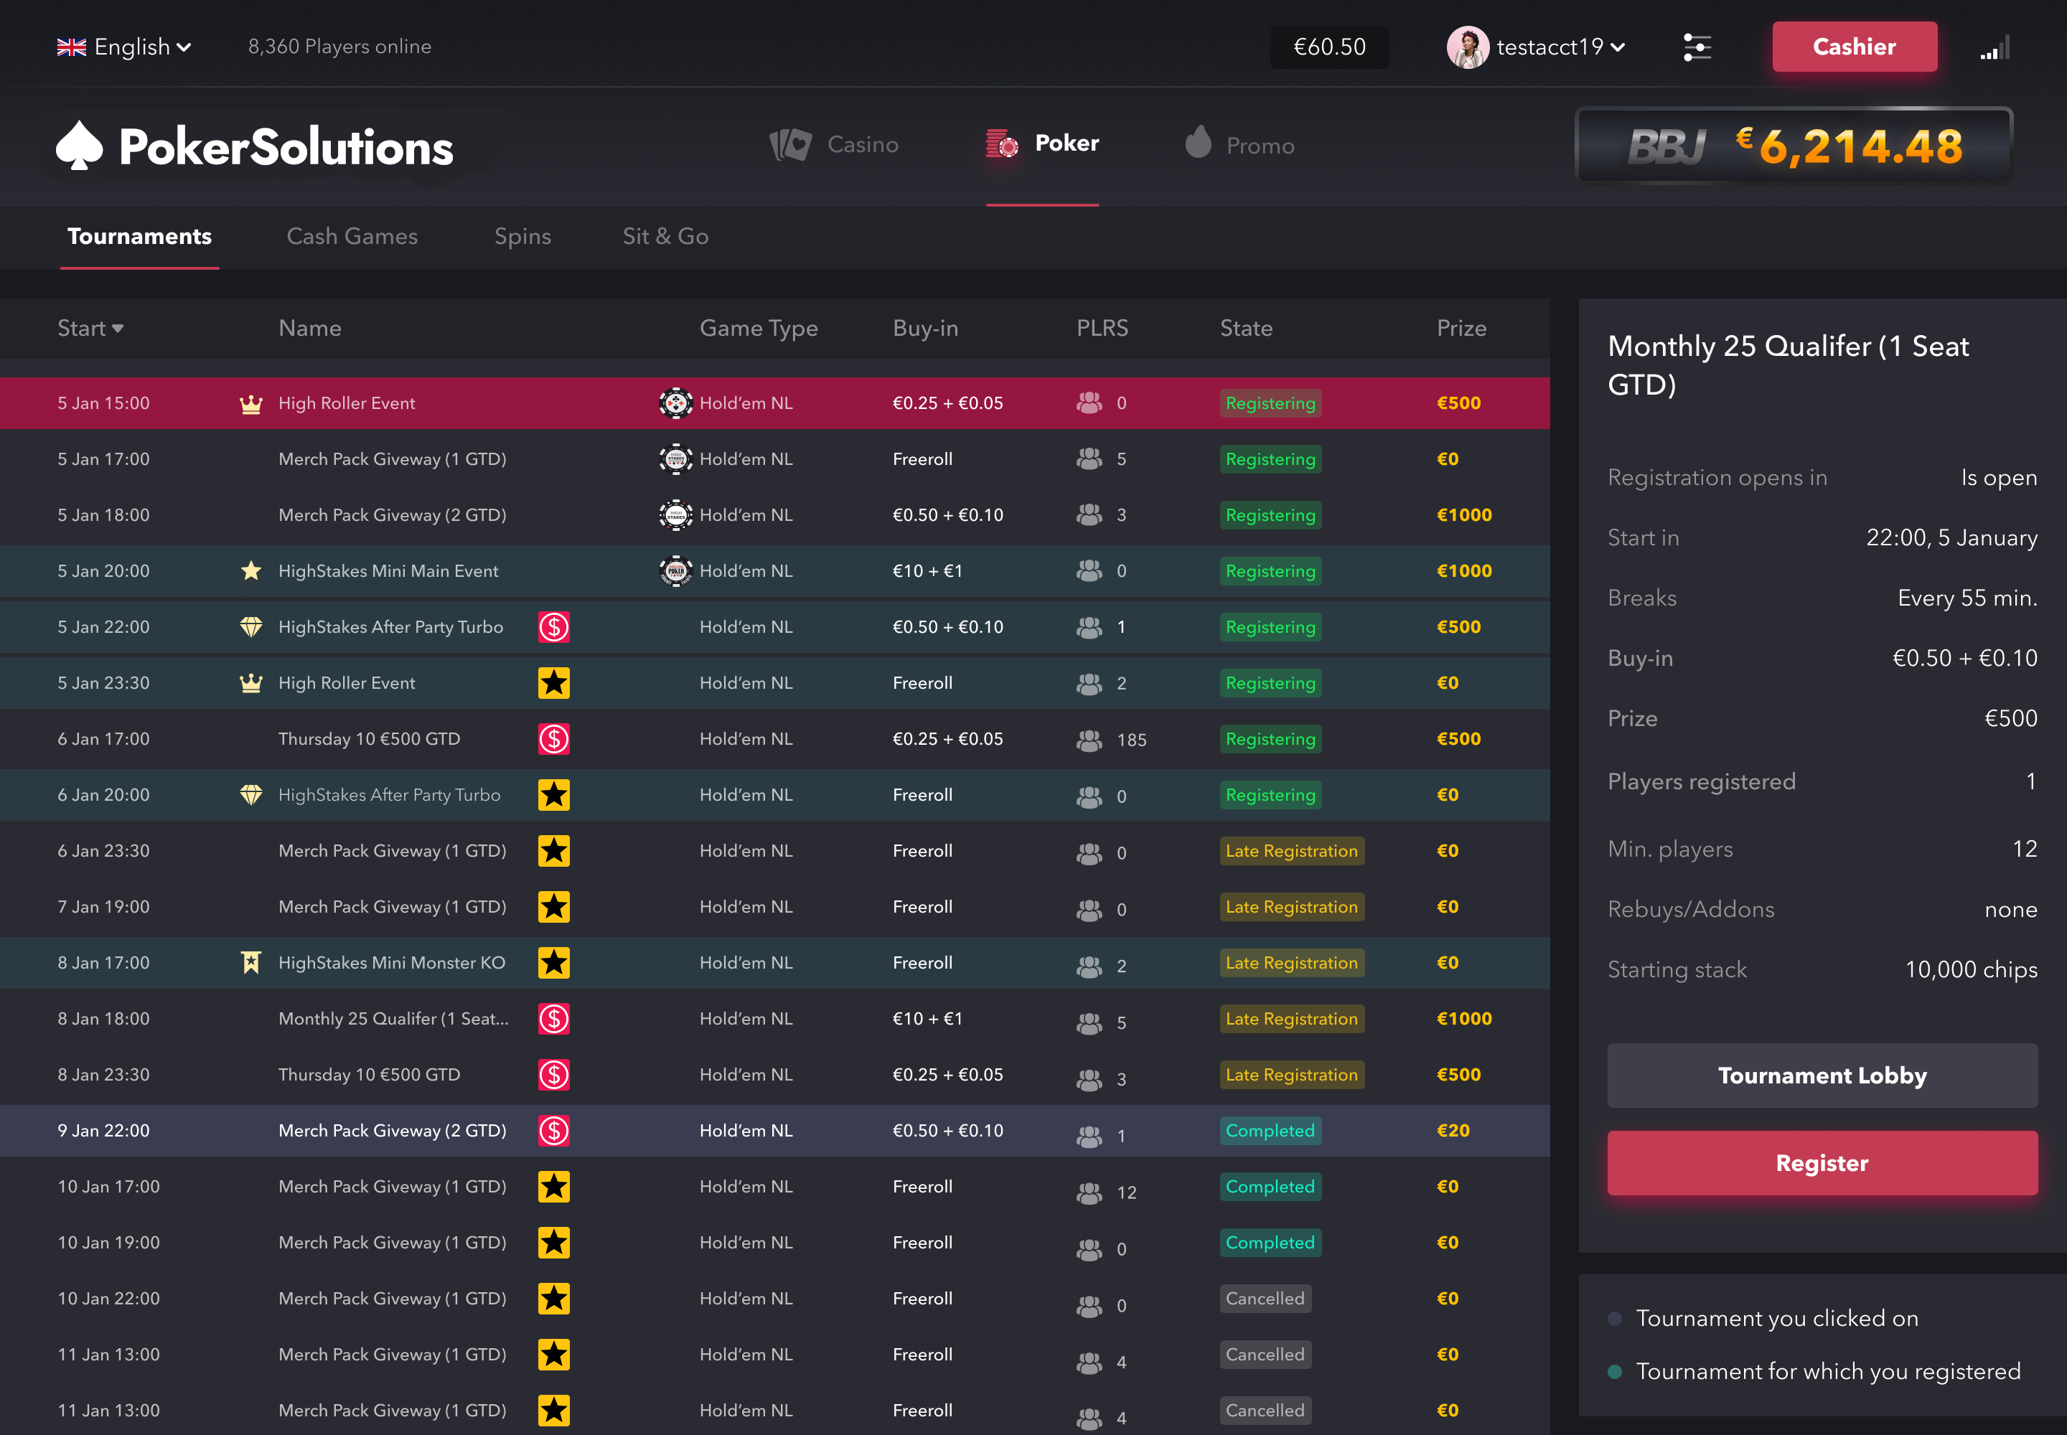Go to the Promo section
The image size is (2067, 1435).
(1239, 144)
